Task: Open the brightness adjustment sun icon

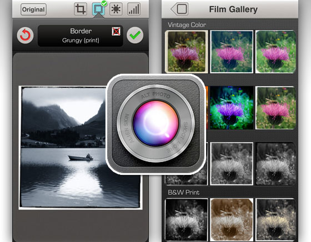Action: (116, 9)
